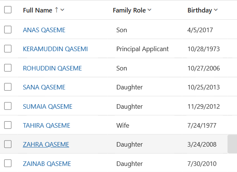Screen dimensions: 237x172
Task: Follow the ROHUDDIN QASEME link
Action: click(52, 68)
